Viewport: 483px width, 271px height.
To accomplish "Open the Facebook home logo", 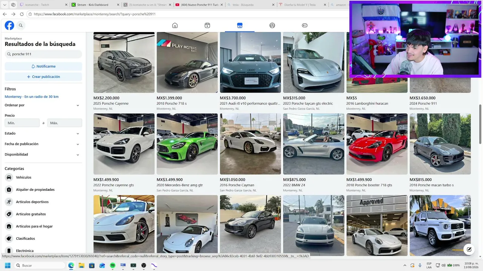I will point(9,25).
